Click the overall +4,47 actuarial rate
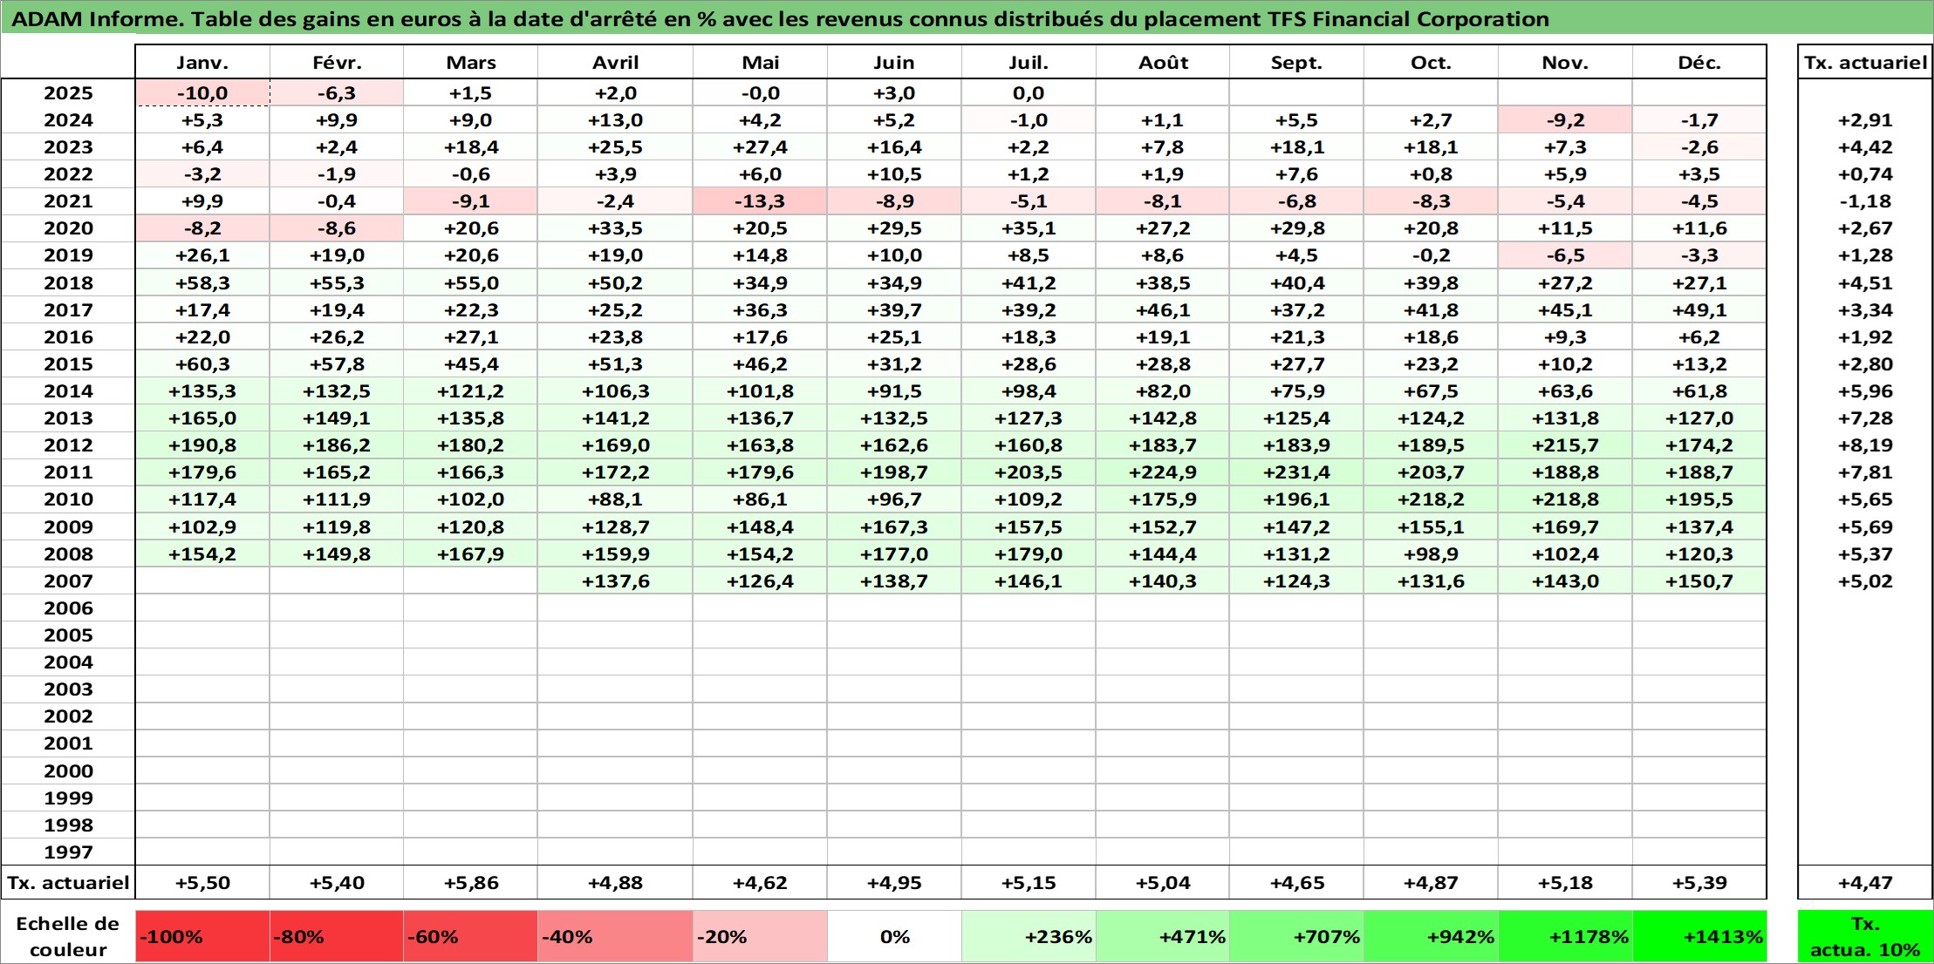The height and width of the screenshot is (964, 1934). pyautogui.click(x=1865, y=883)
